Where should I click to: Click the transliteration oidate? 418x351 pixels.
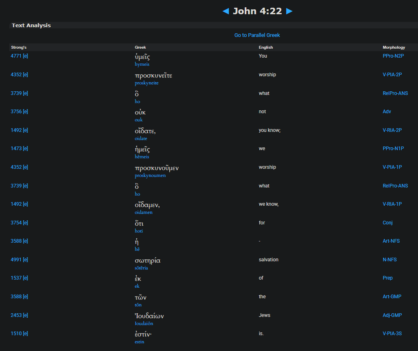click(141, 138)
